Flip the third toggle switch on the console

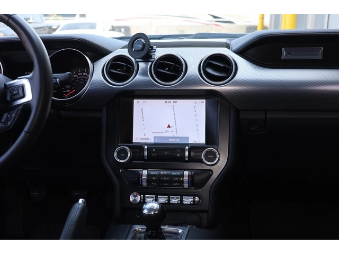coord(175,200)
